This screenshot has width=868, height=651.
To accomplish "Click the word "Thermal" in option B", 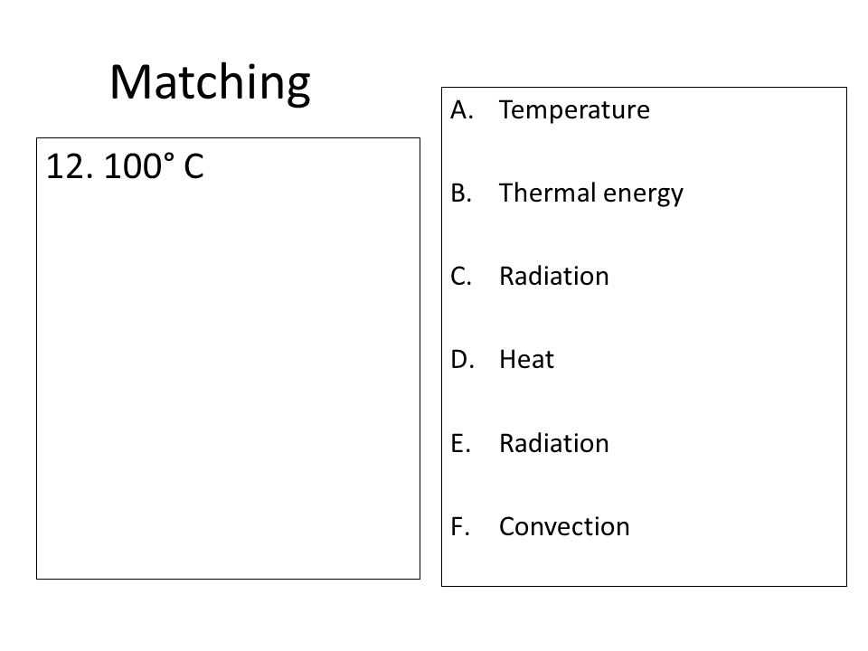I will tap(547, 193).
